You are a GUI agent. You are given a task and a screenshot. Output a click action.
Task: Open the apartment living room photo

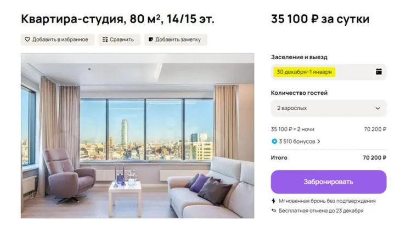point(137,135)
